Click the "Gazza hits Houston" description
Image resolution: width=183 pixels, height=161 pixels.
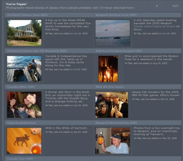click(156, 94)
